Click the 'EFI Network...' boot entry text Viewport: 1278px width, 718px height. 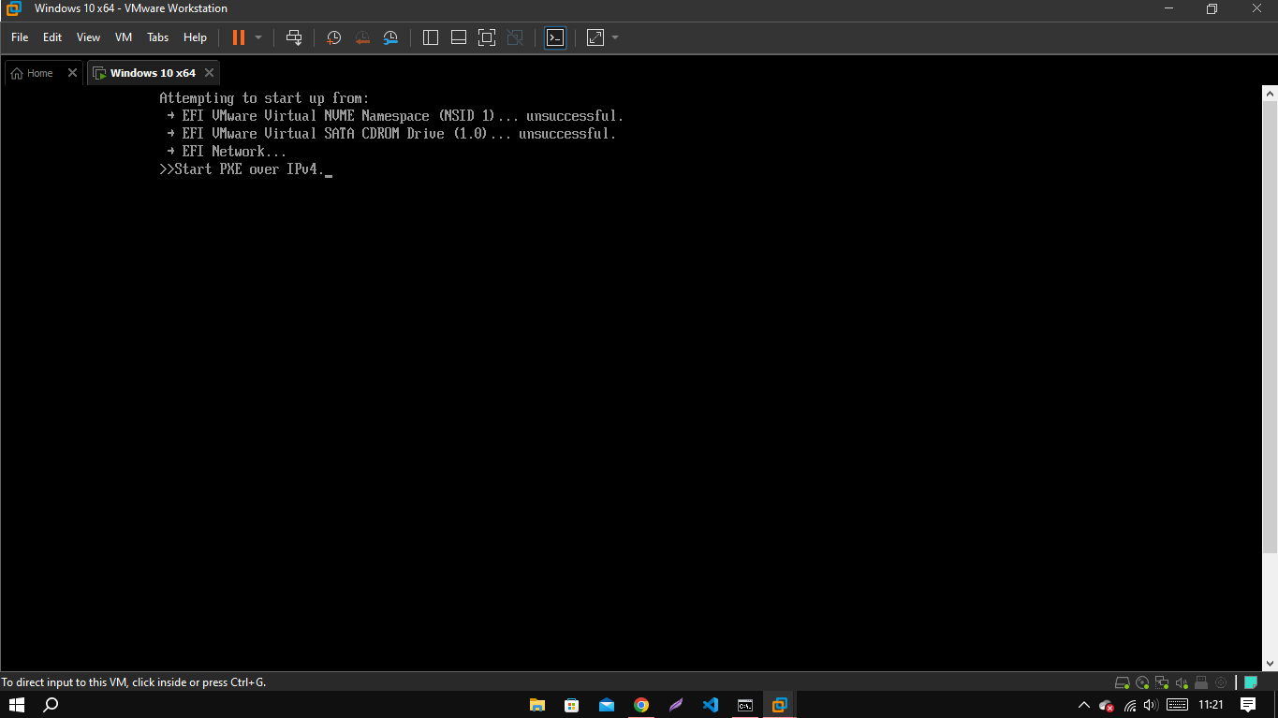coord(234,152)
